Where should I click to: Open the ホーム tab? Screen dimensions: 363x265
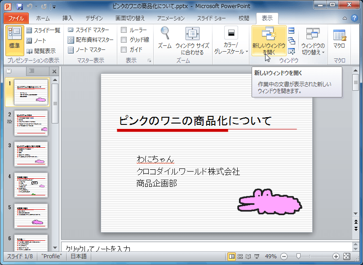[43, 18]
